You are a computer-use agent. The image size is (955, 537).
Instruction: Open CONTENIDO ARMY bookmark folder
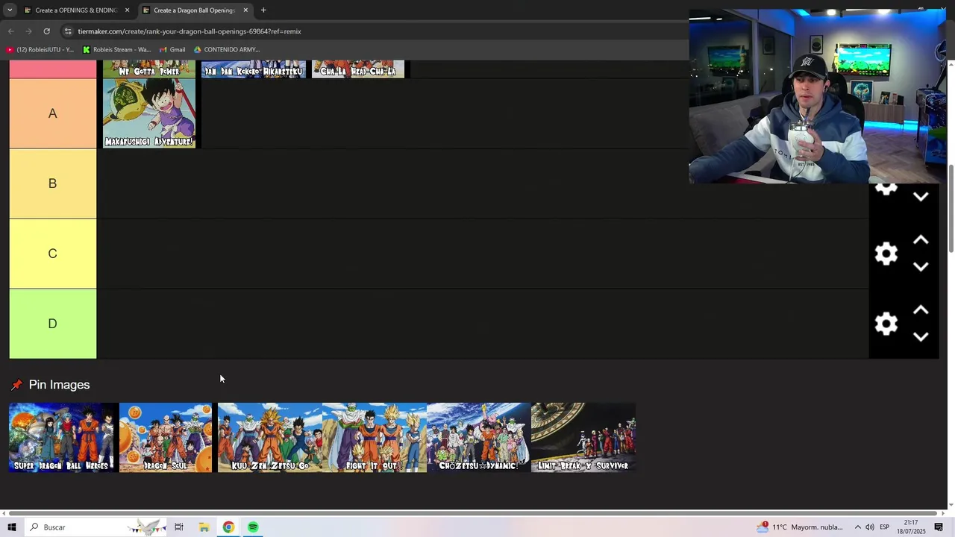click(227, 49)
